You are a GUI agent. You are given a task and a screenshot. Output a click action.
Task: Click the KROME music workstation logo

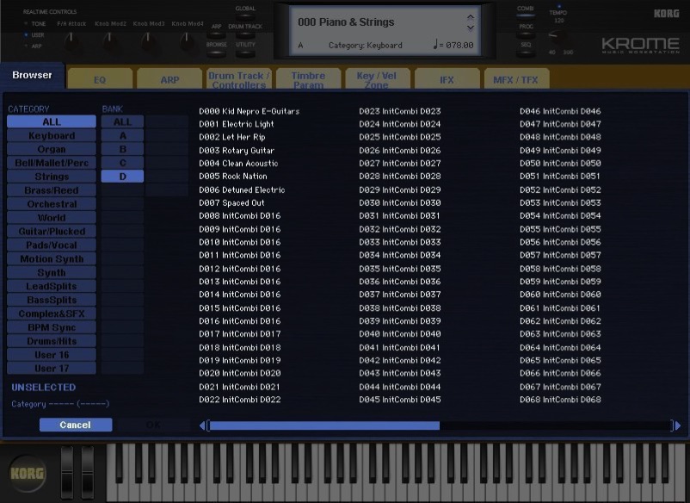[x=641, y=45]
